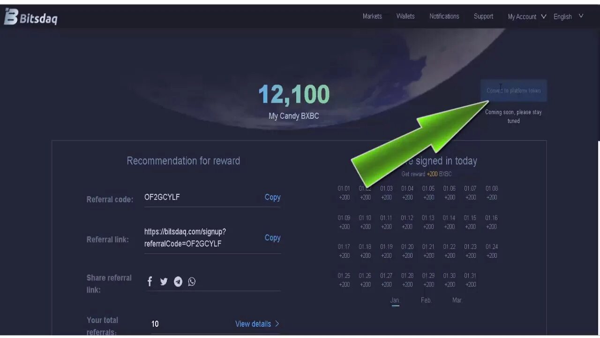Click the 01.18 sign-in day
Viewport: 600px width, 338px height.
coord(365,251)
